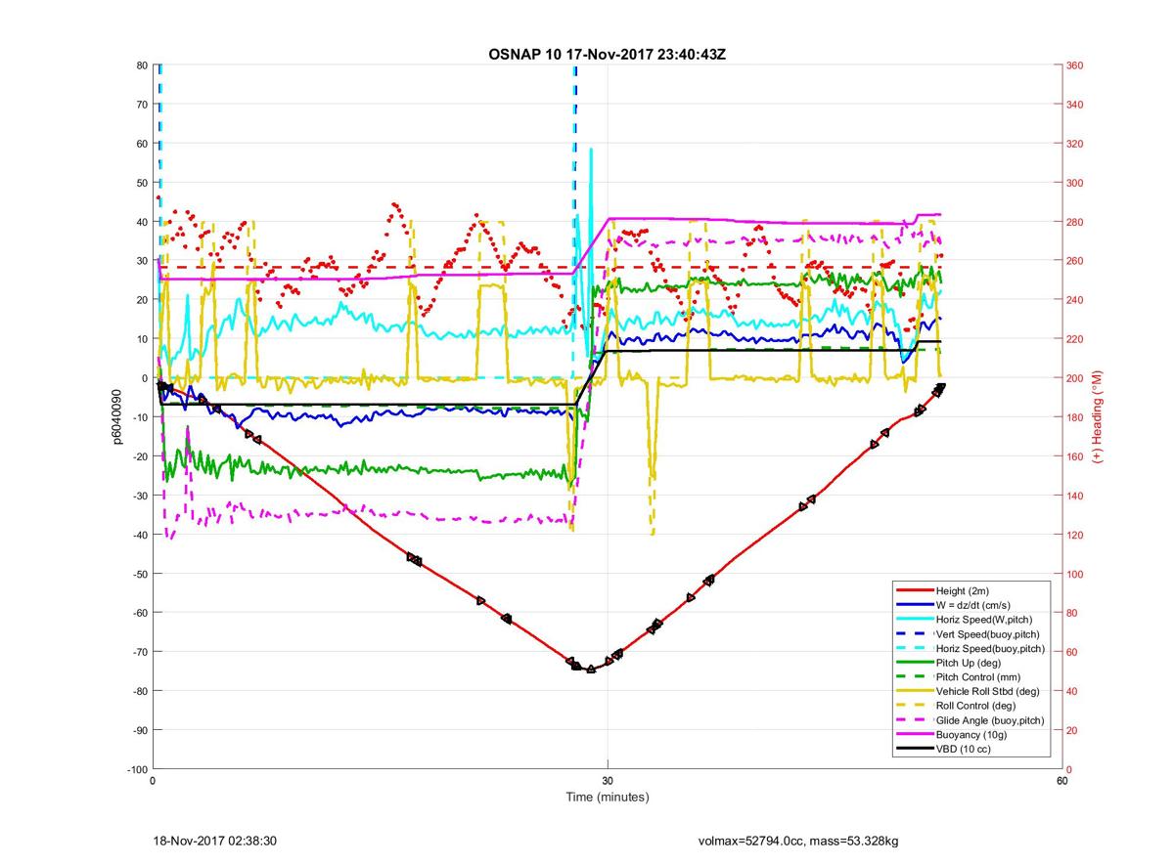This screenshot has height=865, width=1174.
Task: Click right heading axis tick "180"
Action: point(1075,417)
